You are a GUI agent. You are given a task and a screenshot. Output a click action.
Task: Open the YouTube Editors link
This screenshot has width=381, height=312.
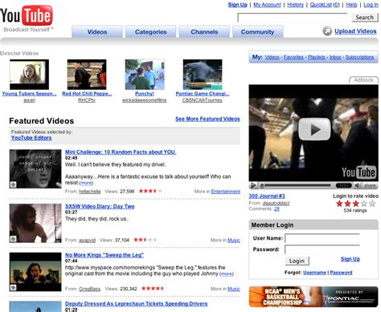click(x=31, y=138)
